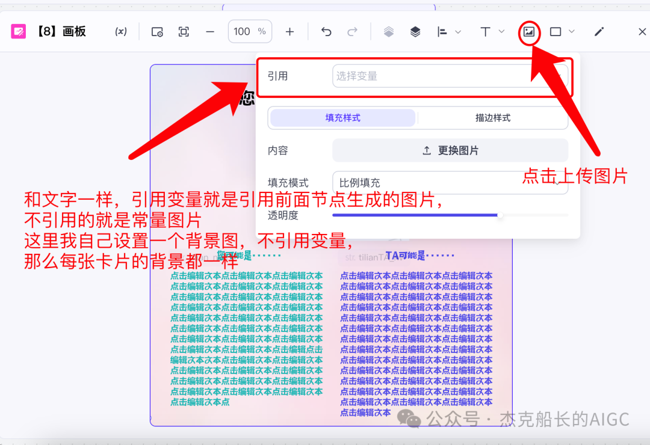The image size is (650, 445).
Task: Redo the last action
Action: (352, 32)
